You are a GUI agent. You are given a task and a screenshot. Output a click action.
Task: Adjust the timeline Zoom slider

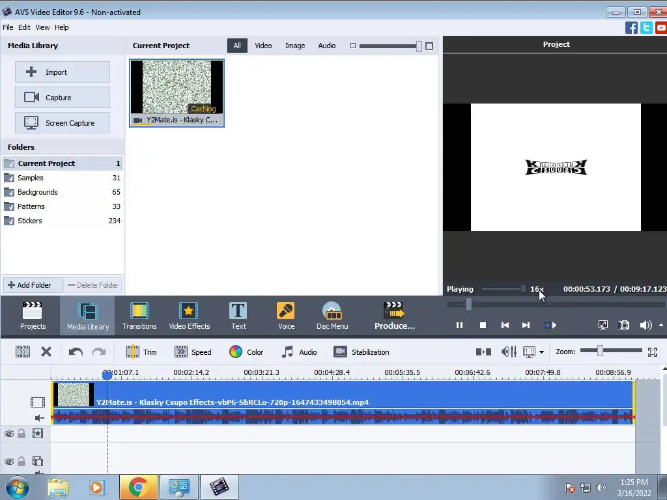(600, 351)
